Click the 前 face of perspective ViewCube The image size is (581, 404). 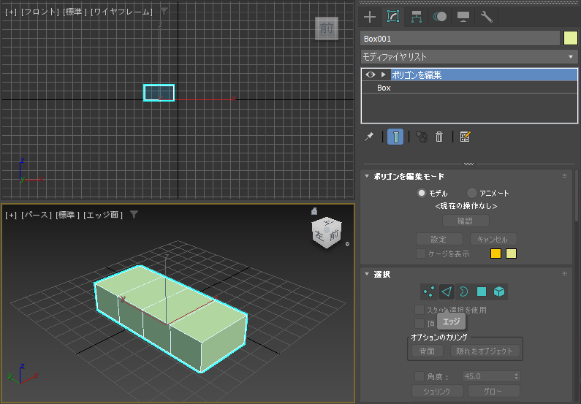334,235
